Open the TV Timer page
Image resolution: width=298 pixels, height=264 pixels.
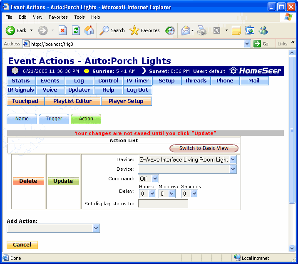[137, 81]
